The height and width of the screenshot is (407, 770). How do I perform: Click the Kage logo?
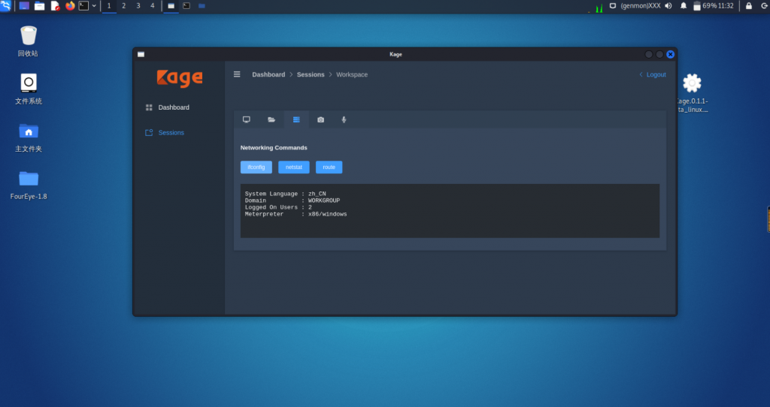pyautogui.click(x=180, y=78)
